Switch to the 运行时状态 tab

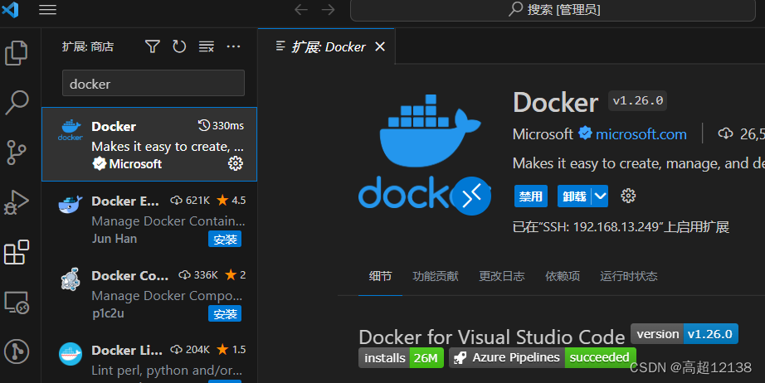tap(628, 276)
